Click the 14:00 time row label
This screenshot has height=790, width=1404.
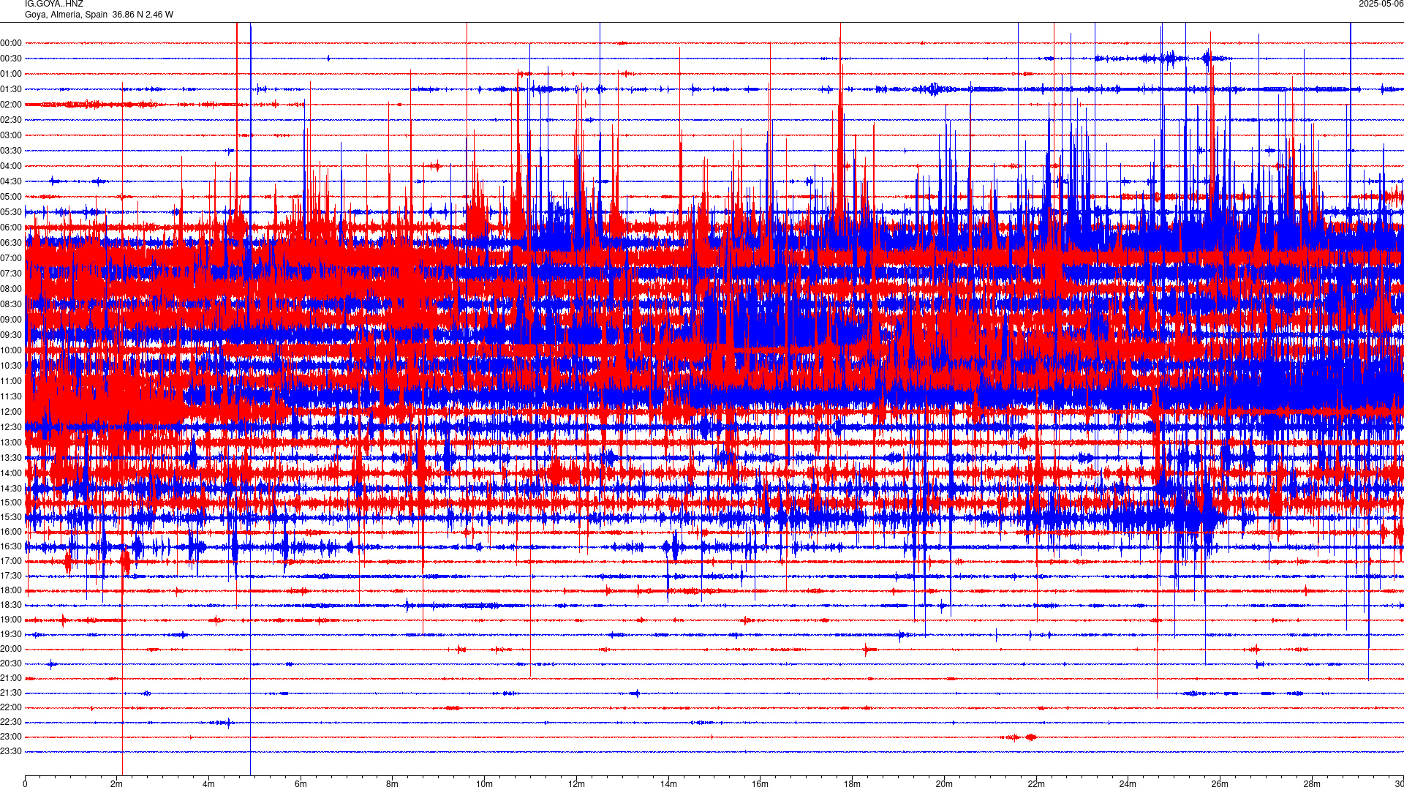pyautogui.click(x=11, y=473)
